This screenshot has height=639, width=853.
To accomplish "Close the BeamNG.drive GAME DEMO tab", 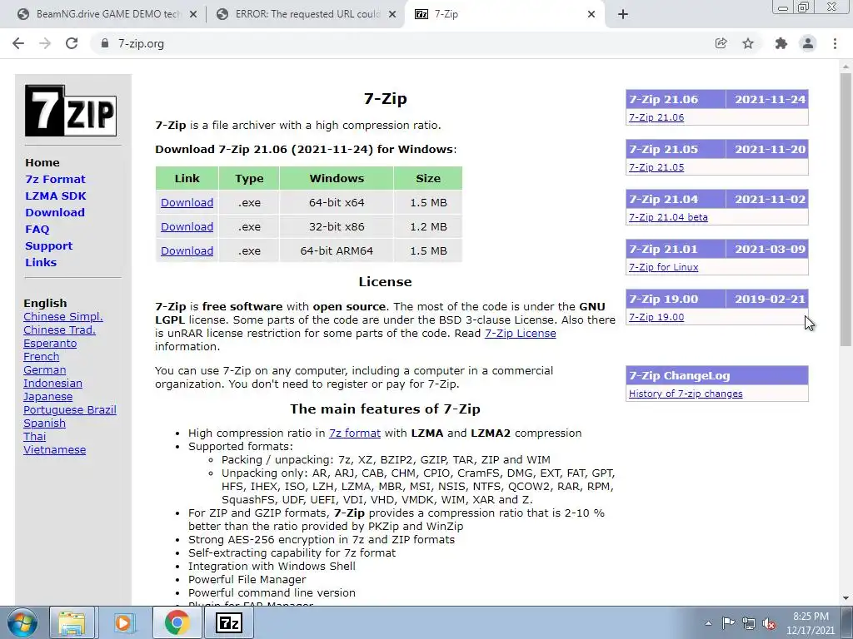I will click(193, 15).
